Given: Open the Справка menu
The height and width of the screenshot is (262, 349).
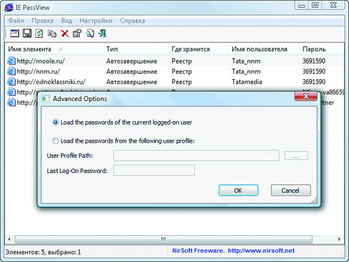Looking at the screenshot, I should tap(133, 21).
